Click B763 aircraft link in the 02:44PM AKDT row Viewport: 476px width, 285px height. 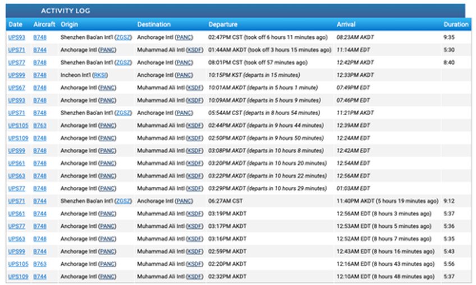pyautogui.click(x=40, y=125)
